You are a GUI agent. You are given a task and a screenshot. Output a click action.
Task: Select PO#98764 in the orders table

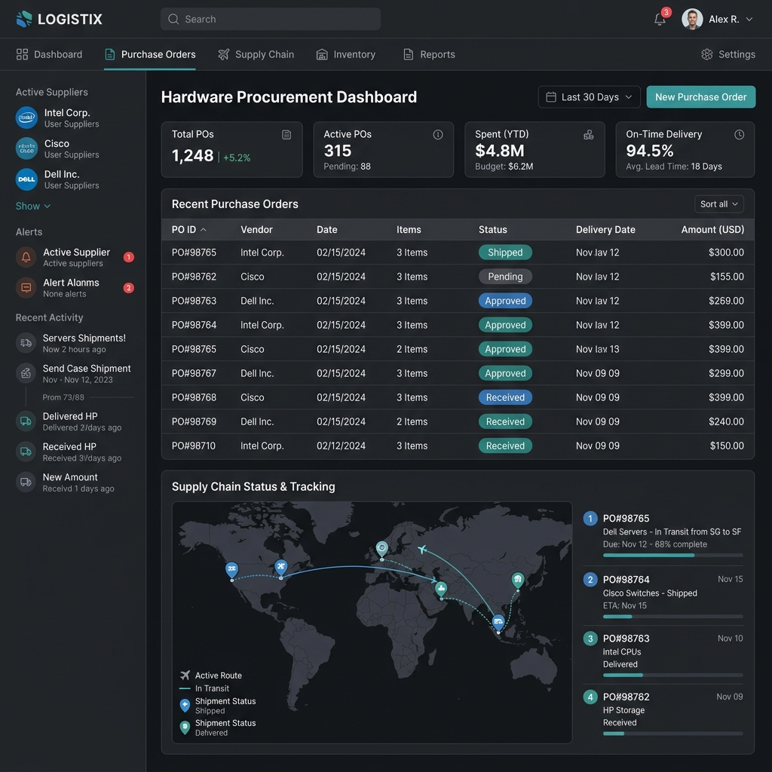[x=458, y=324]
